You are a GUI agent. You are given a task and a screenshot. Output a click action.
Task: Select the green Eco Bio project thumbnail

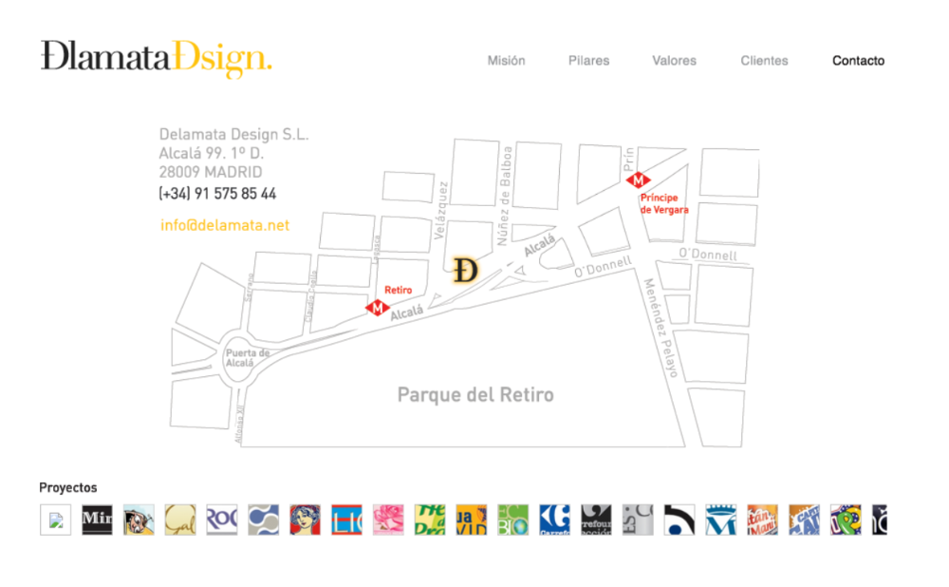coord(512,520)
